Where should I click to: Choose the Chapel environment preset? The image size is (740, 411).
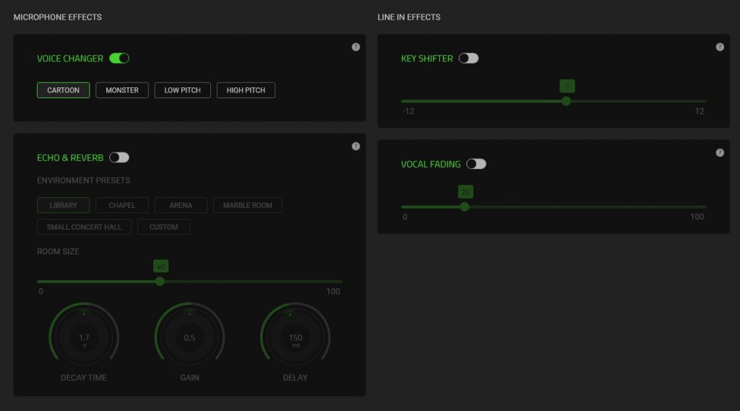[122, 205]
